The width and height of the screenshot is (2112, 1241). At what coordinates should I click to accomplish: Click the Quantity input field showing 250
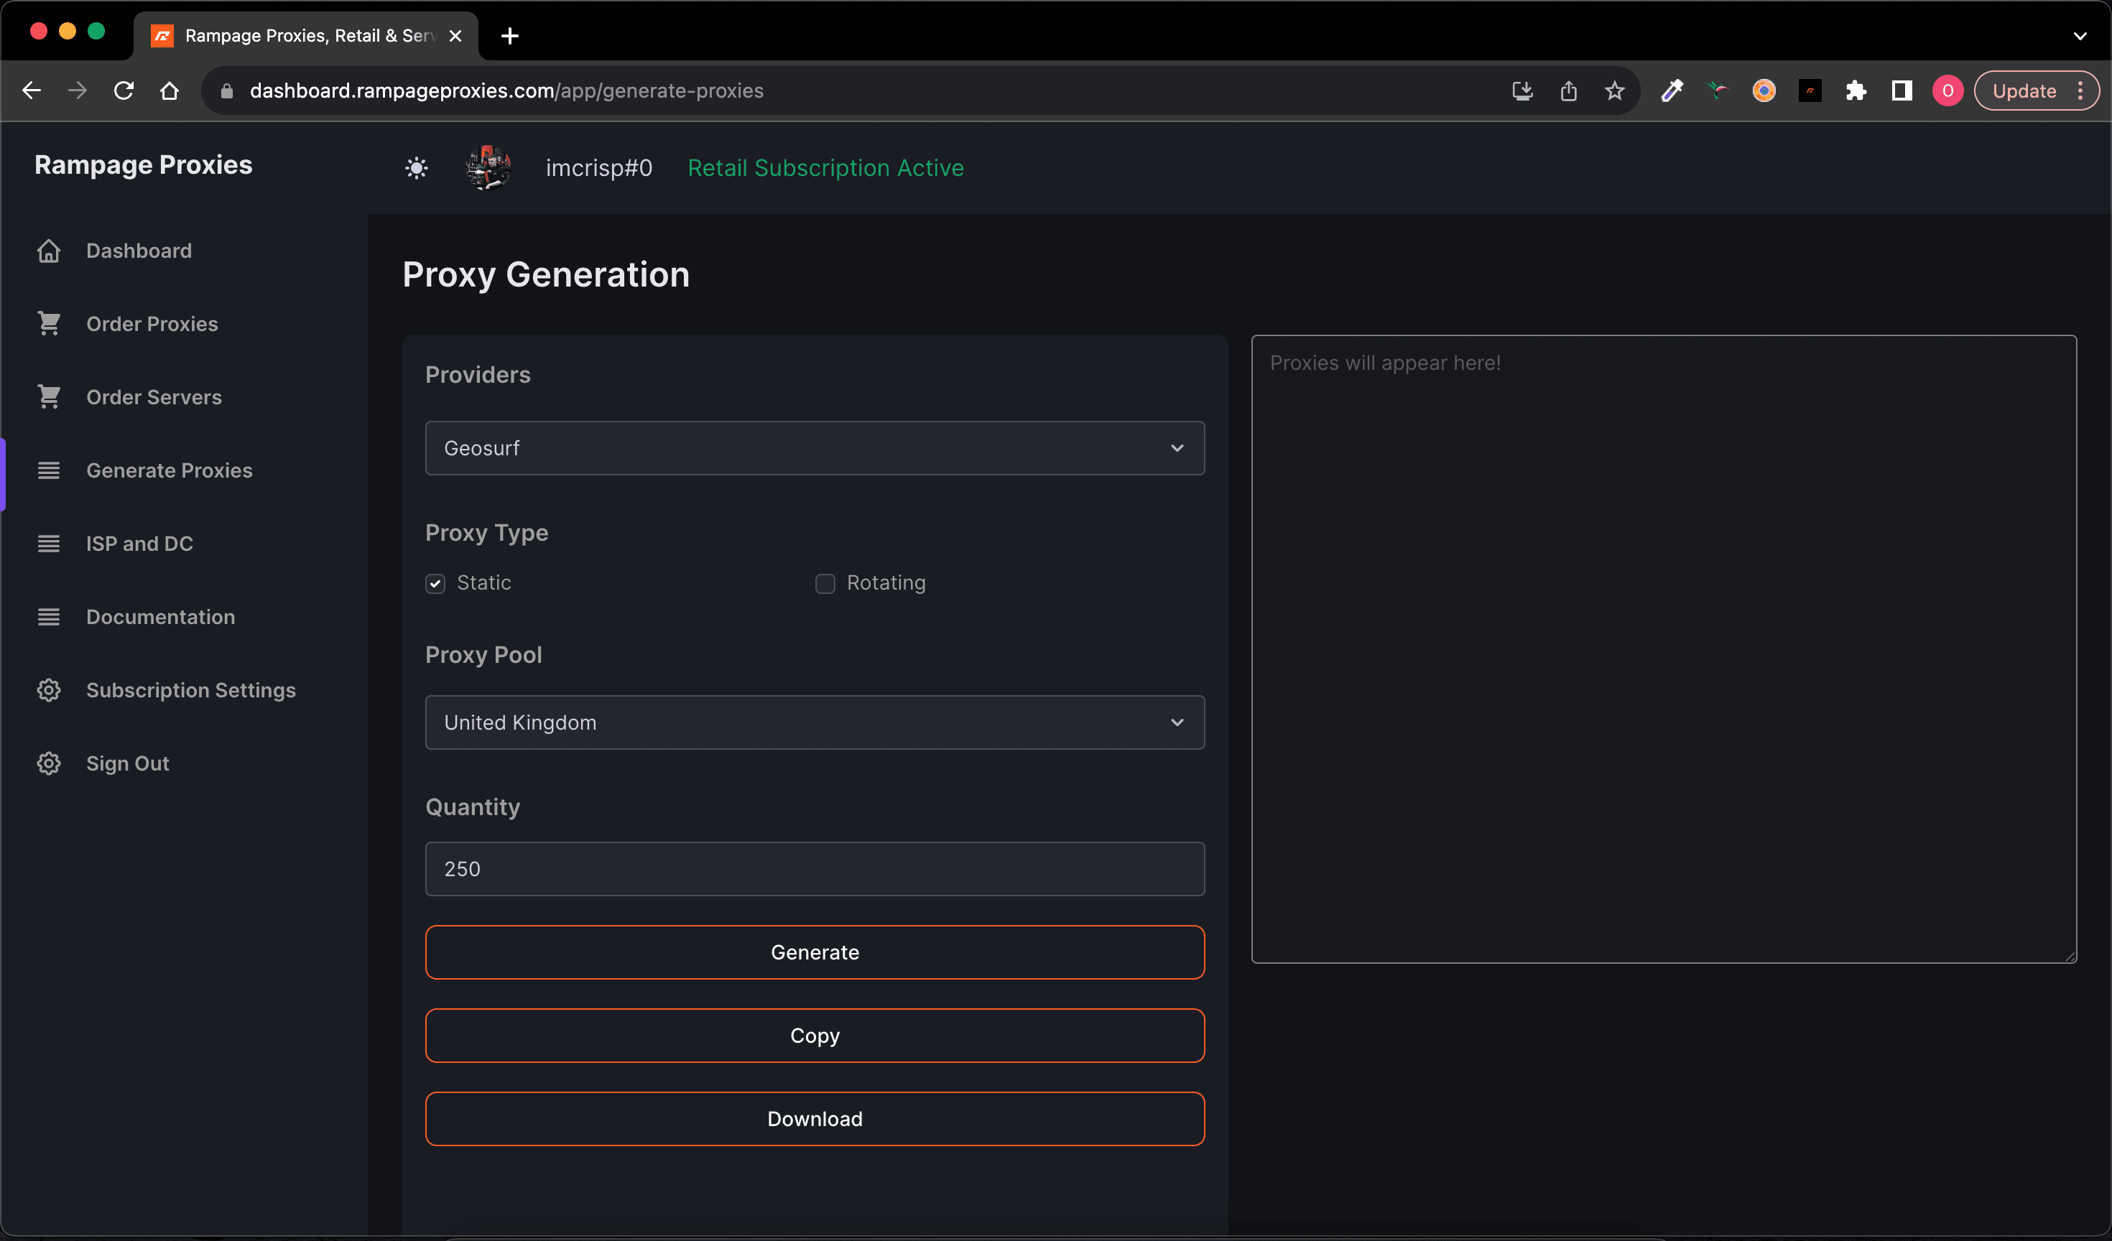point(815,869)
